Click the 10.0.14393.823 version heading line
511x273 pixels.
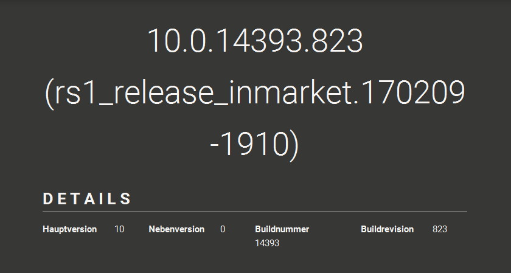click(x=255, y=41)
